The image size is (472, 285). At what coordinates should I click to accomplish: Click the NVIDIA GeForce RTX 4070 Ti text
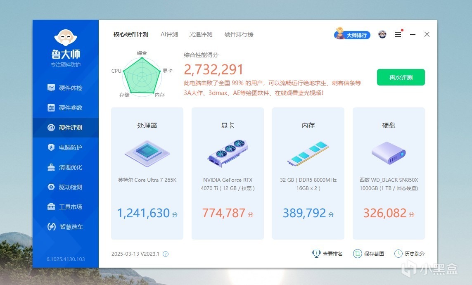tap(228, 184)
